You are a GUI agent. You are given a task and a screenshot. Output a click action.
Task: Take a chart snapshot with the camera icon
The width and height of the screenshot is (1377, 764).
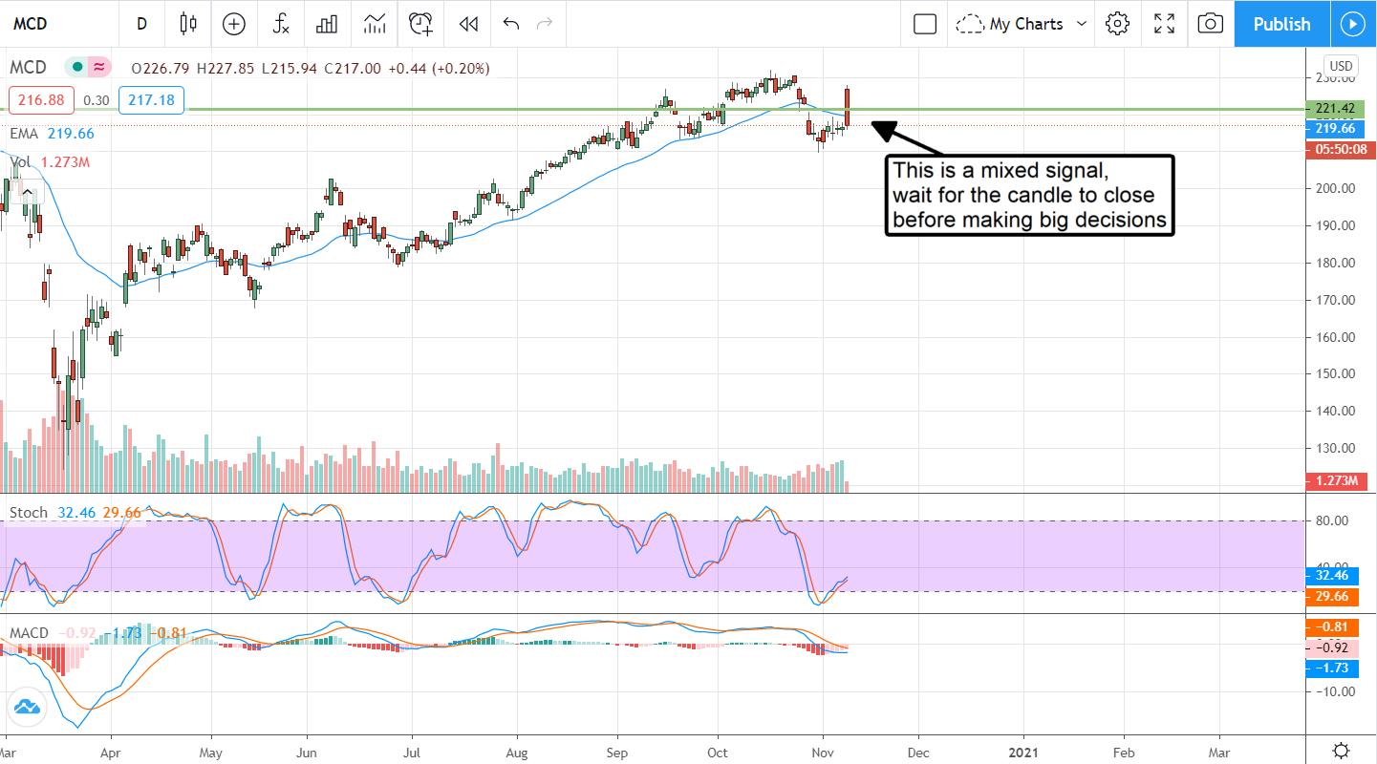(x=1210, y=24)
